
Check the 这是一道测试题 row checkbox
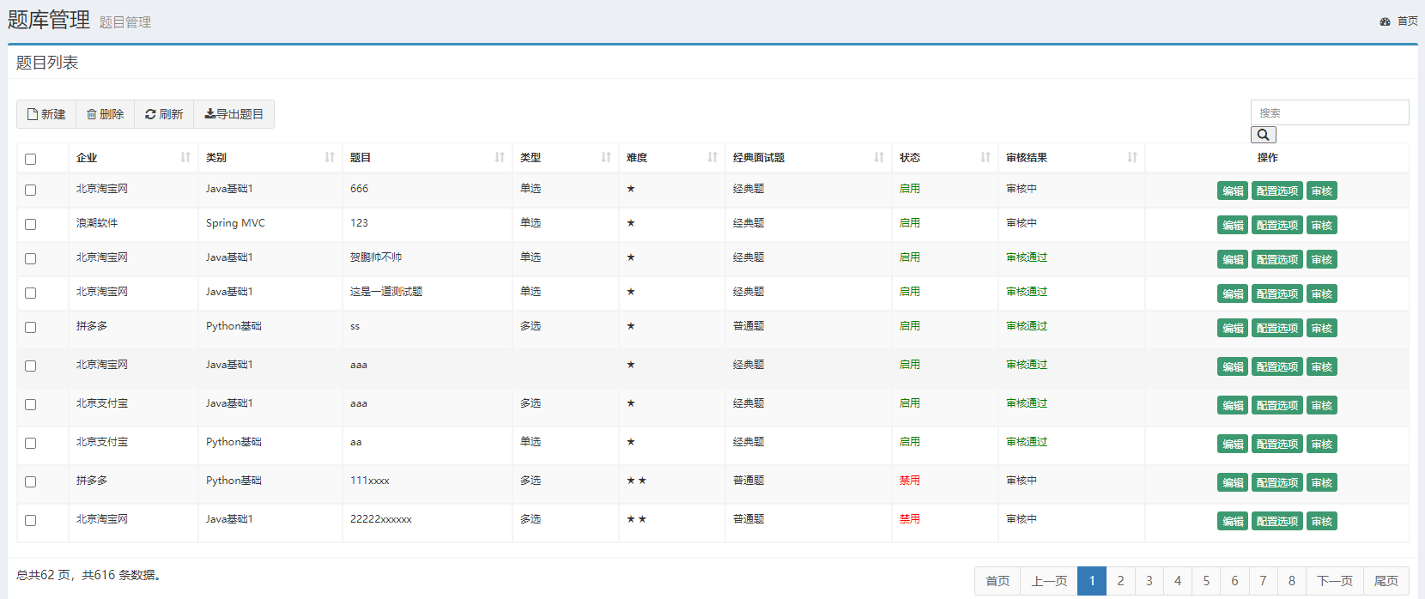[x=31, y=293]
